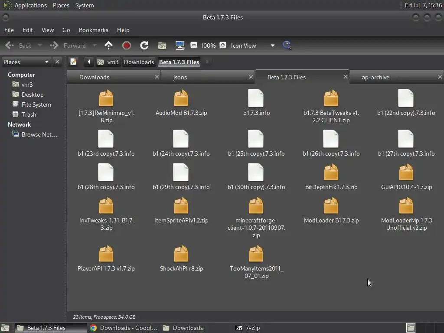
Task: Close the Downloads tab
Action: click(x=157, y=77)
